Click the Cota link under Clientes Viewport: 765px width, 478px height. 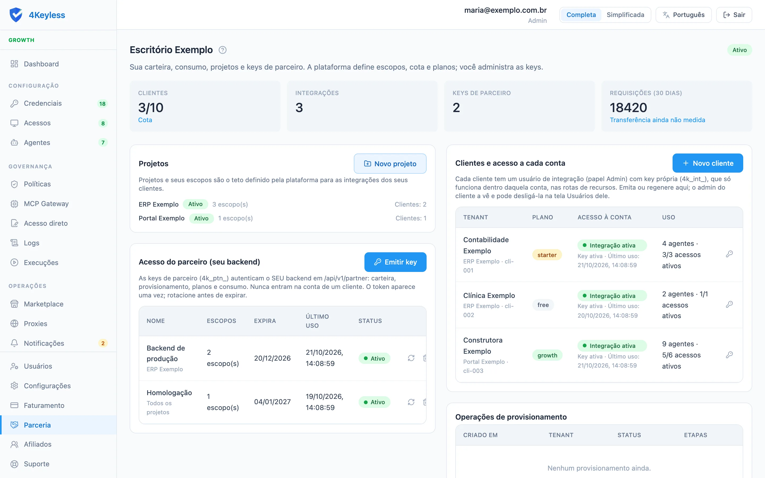[x=145, y=120]
